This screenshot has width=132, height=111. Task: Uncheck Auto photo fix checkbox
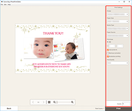[108, 50]
